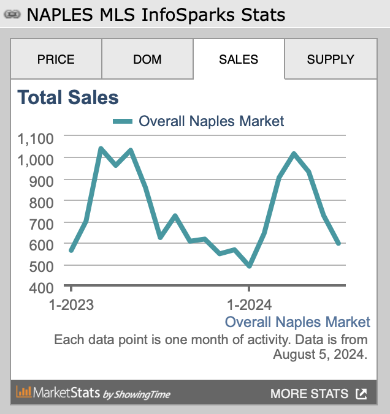This screenshot has width=390, height=414.
Task: Switch to the DOM tab
Action: point(148,59)
